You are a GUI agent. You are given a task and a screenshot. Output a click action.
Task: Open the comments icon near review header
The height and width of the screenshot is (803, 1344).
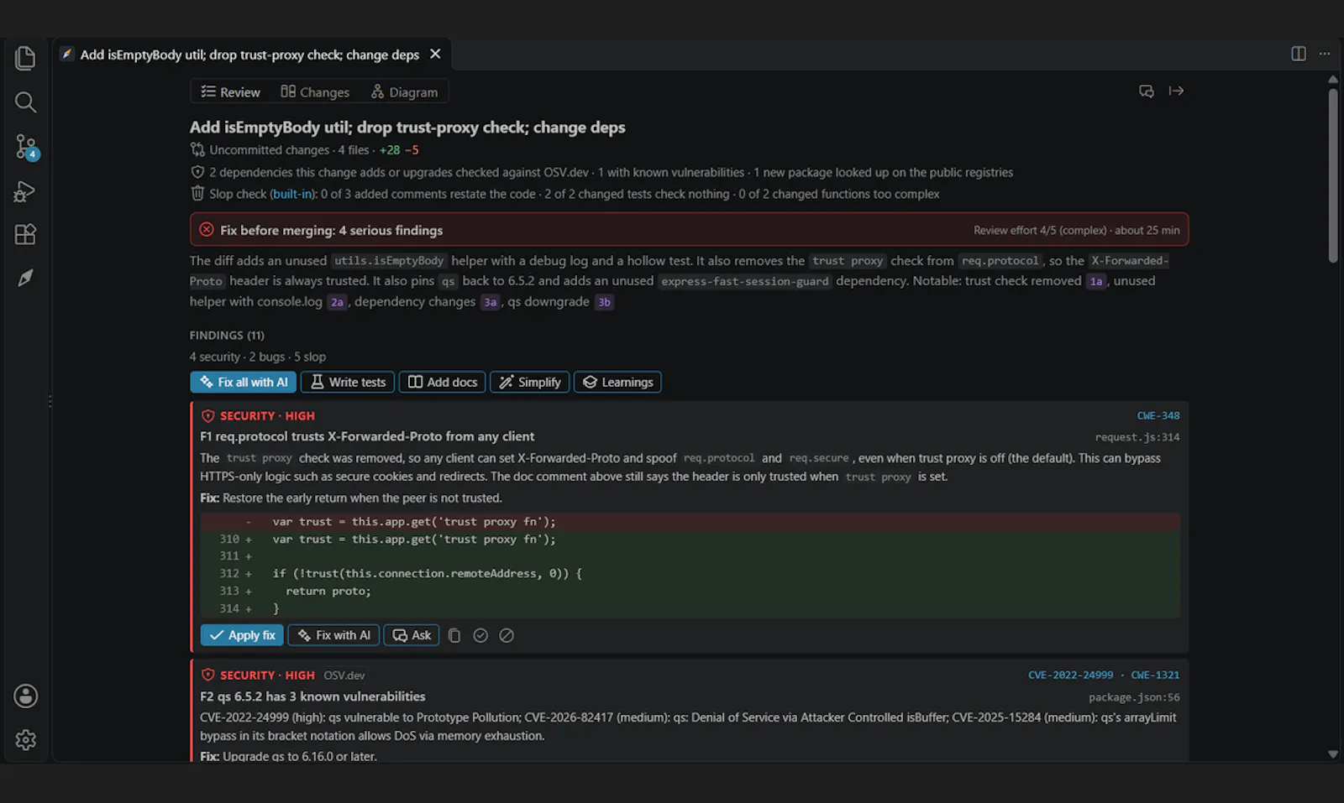1147,91
